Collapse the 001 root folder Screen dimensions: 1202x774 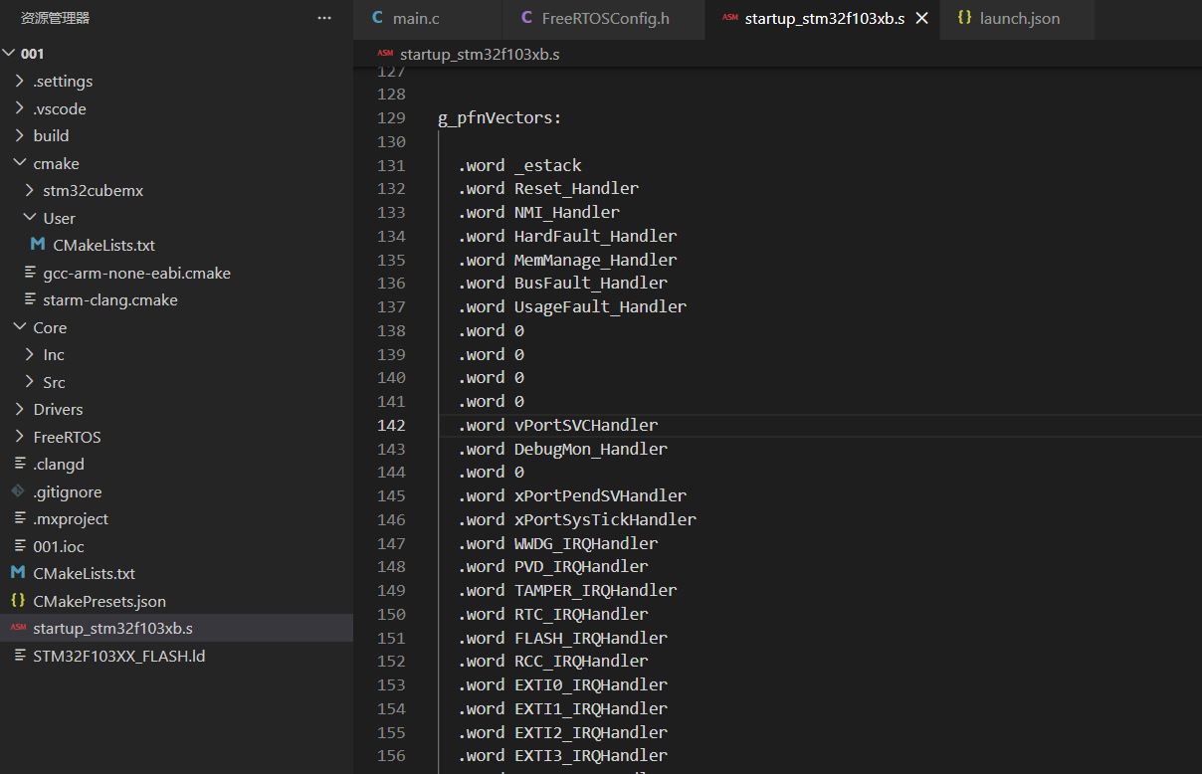(10, 54)
